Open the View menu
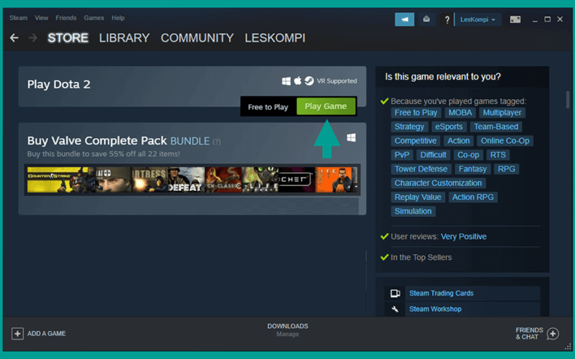 click(42, 18)
